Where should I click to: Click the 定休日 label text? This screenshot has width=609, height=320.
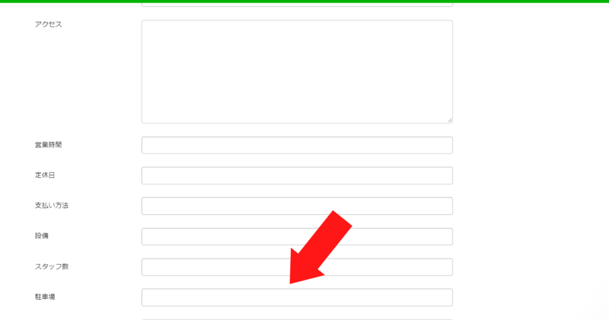[x=45, y=175]
